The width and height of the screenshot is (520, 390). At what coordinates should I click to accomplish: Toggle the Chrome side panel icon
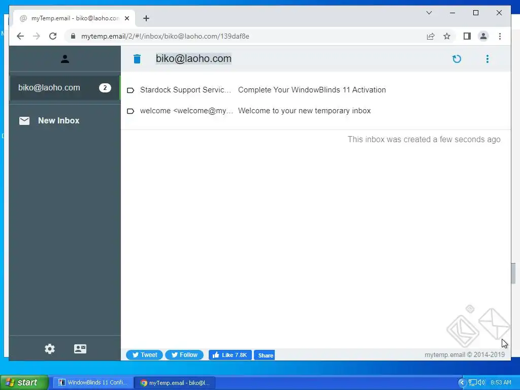467,36
